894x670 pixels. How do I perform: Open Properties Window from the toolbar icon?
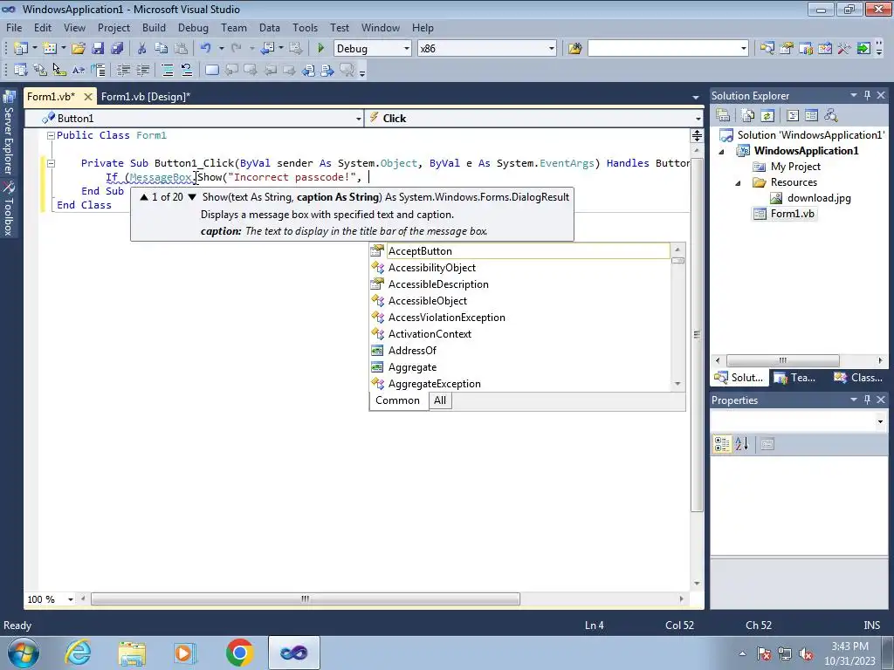[787, 49]
